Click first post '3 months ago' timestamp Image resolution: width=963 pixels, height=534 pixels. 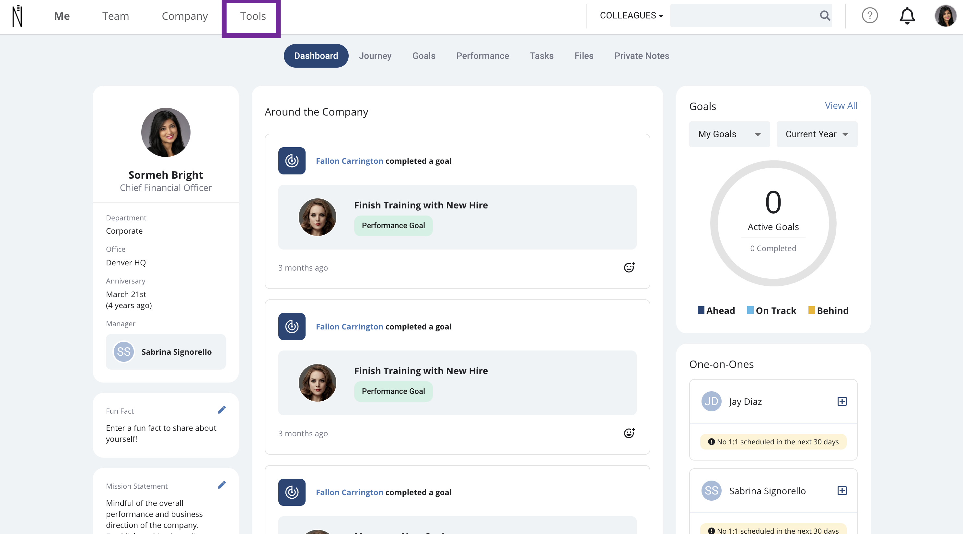(303, 268)
